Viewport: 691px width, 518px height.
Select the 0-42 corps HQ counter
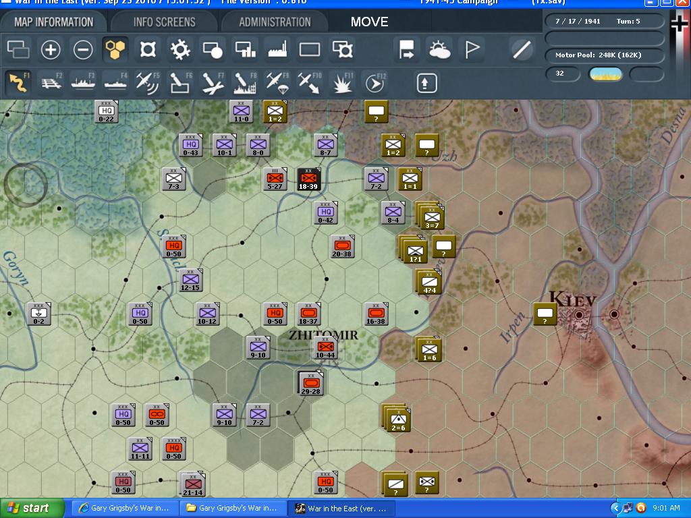point(326,212)
